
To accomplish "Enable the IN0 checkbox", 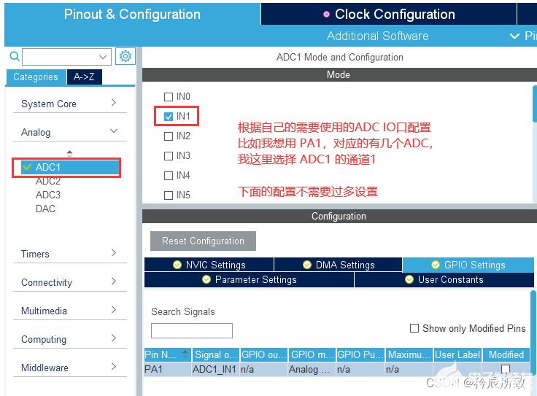I will [169, 97].
